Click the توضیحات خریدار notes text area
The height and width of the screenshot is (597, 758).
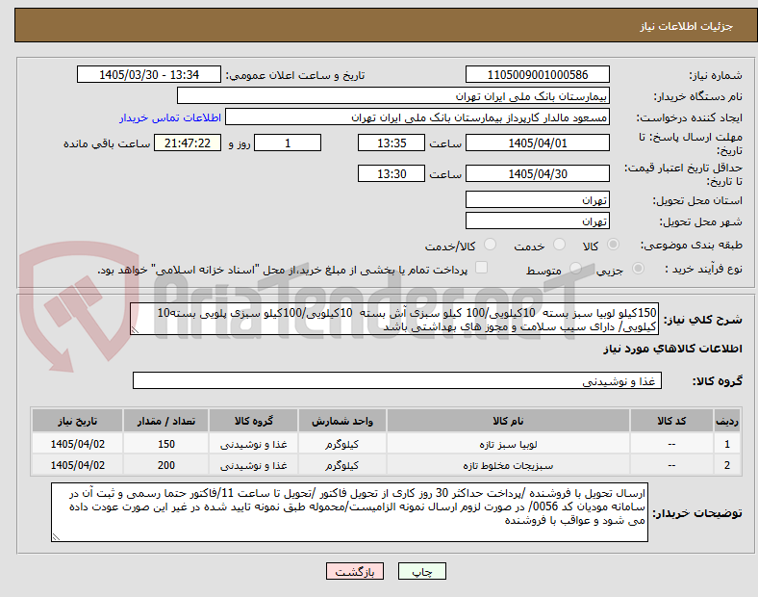[x=349, y=512]
